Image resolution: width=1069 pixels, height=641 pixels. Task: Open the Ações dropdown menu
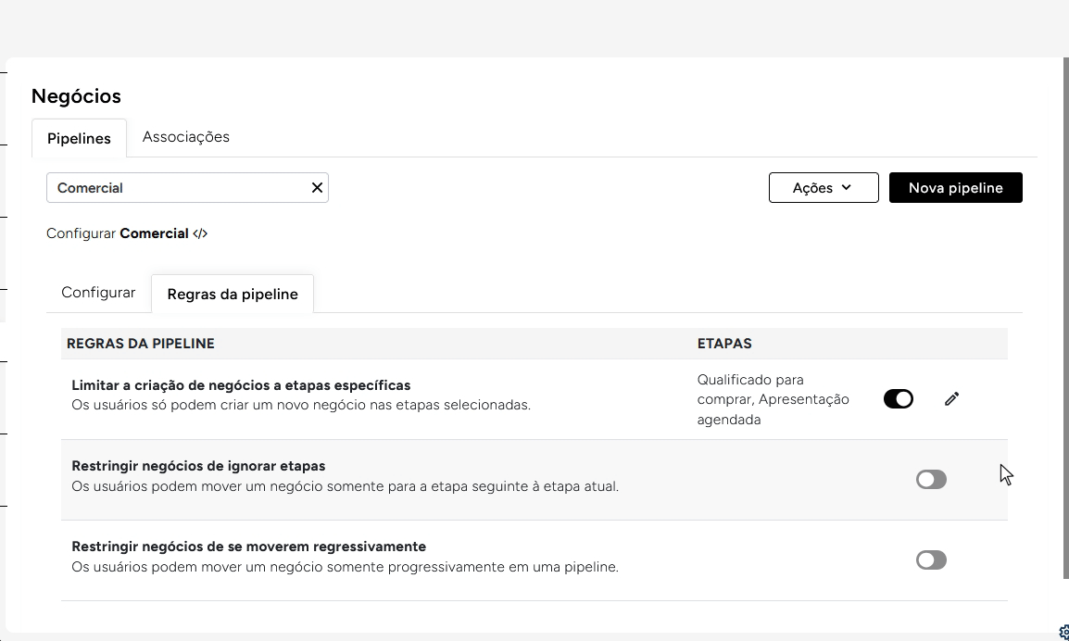tap(823, 188)
